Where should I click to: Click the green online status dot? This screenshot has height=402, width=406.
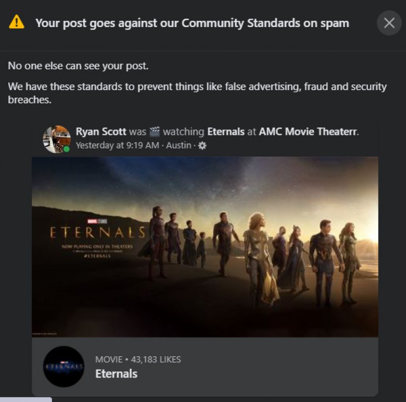pyautogui.click(x=67, y=149)
